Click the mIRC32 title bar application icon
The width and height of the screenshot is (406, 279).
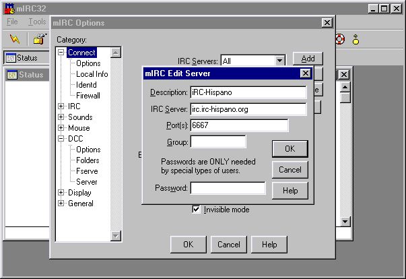coord(10,9)
